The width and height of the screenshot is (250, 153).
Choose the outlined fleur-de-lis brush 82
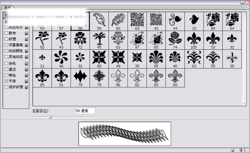click(x=137, y=78)
